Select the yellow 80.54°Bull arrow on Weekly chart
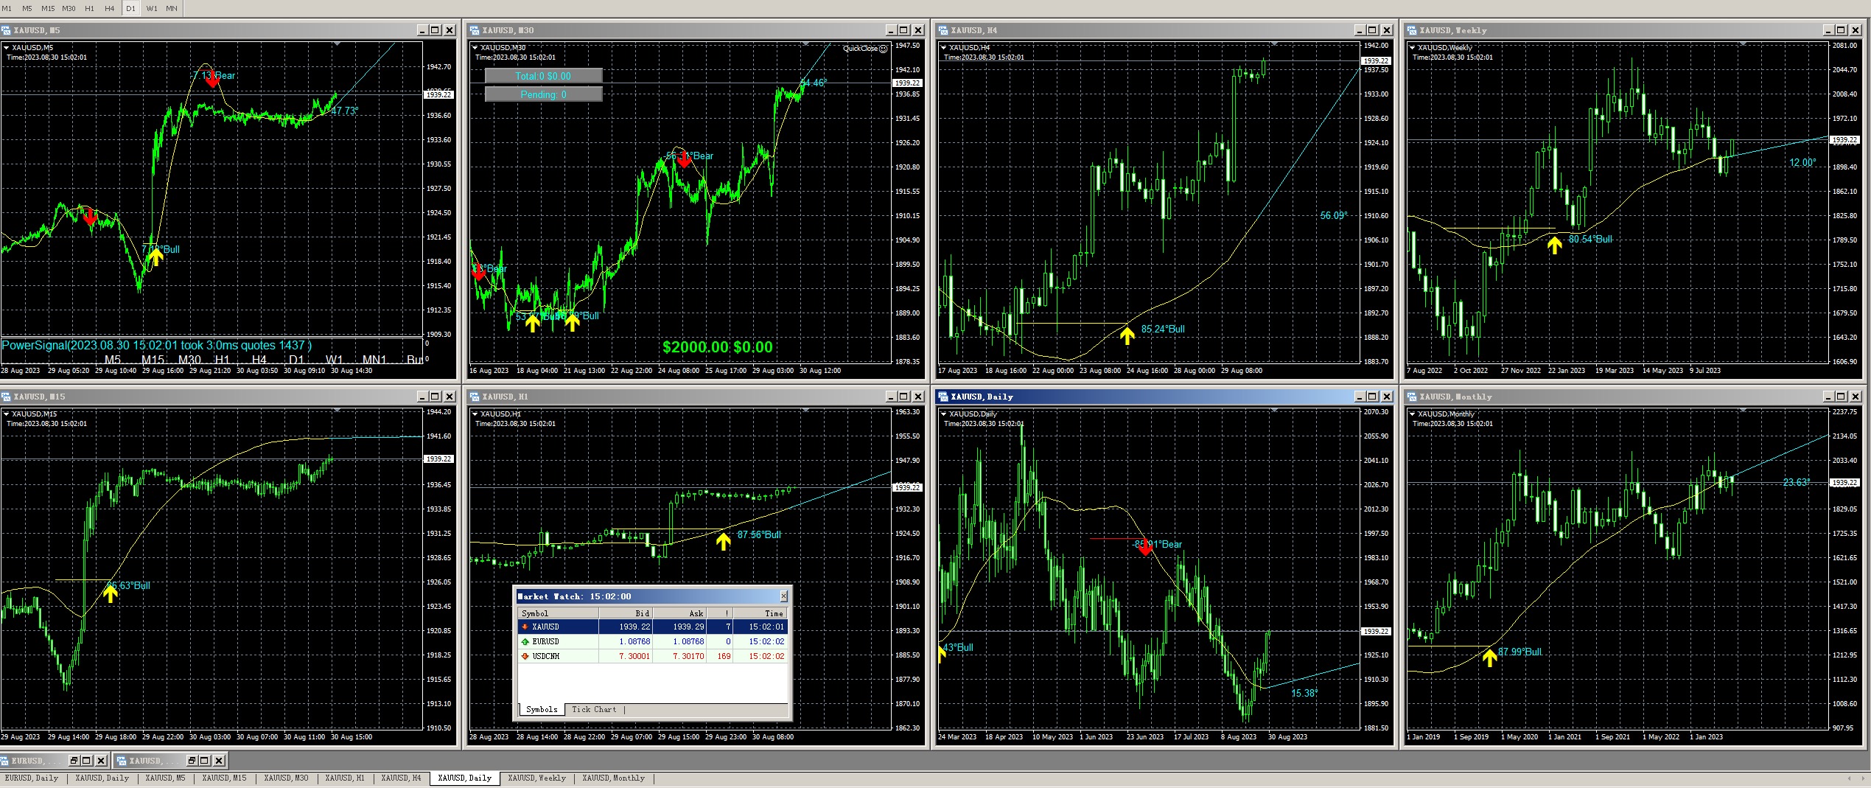The width and height of the screenshot is (1871, 788). tap(1554, 246)
